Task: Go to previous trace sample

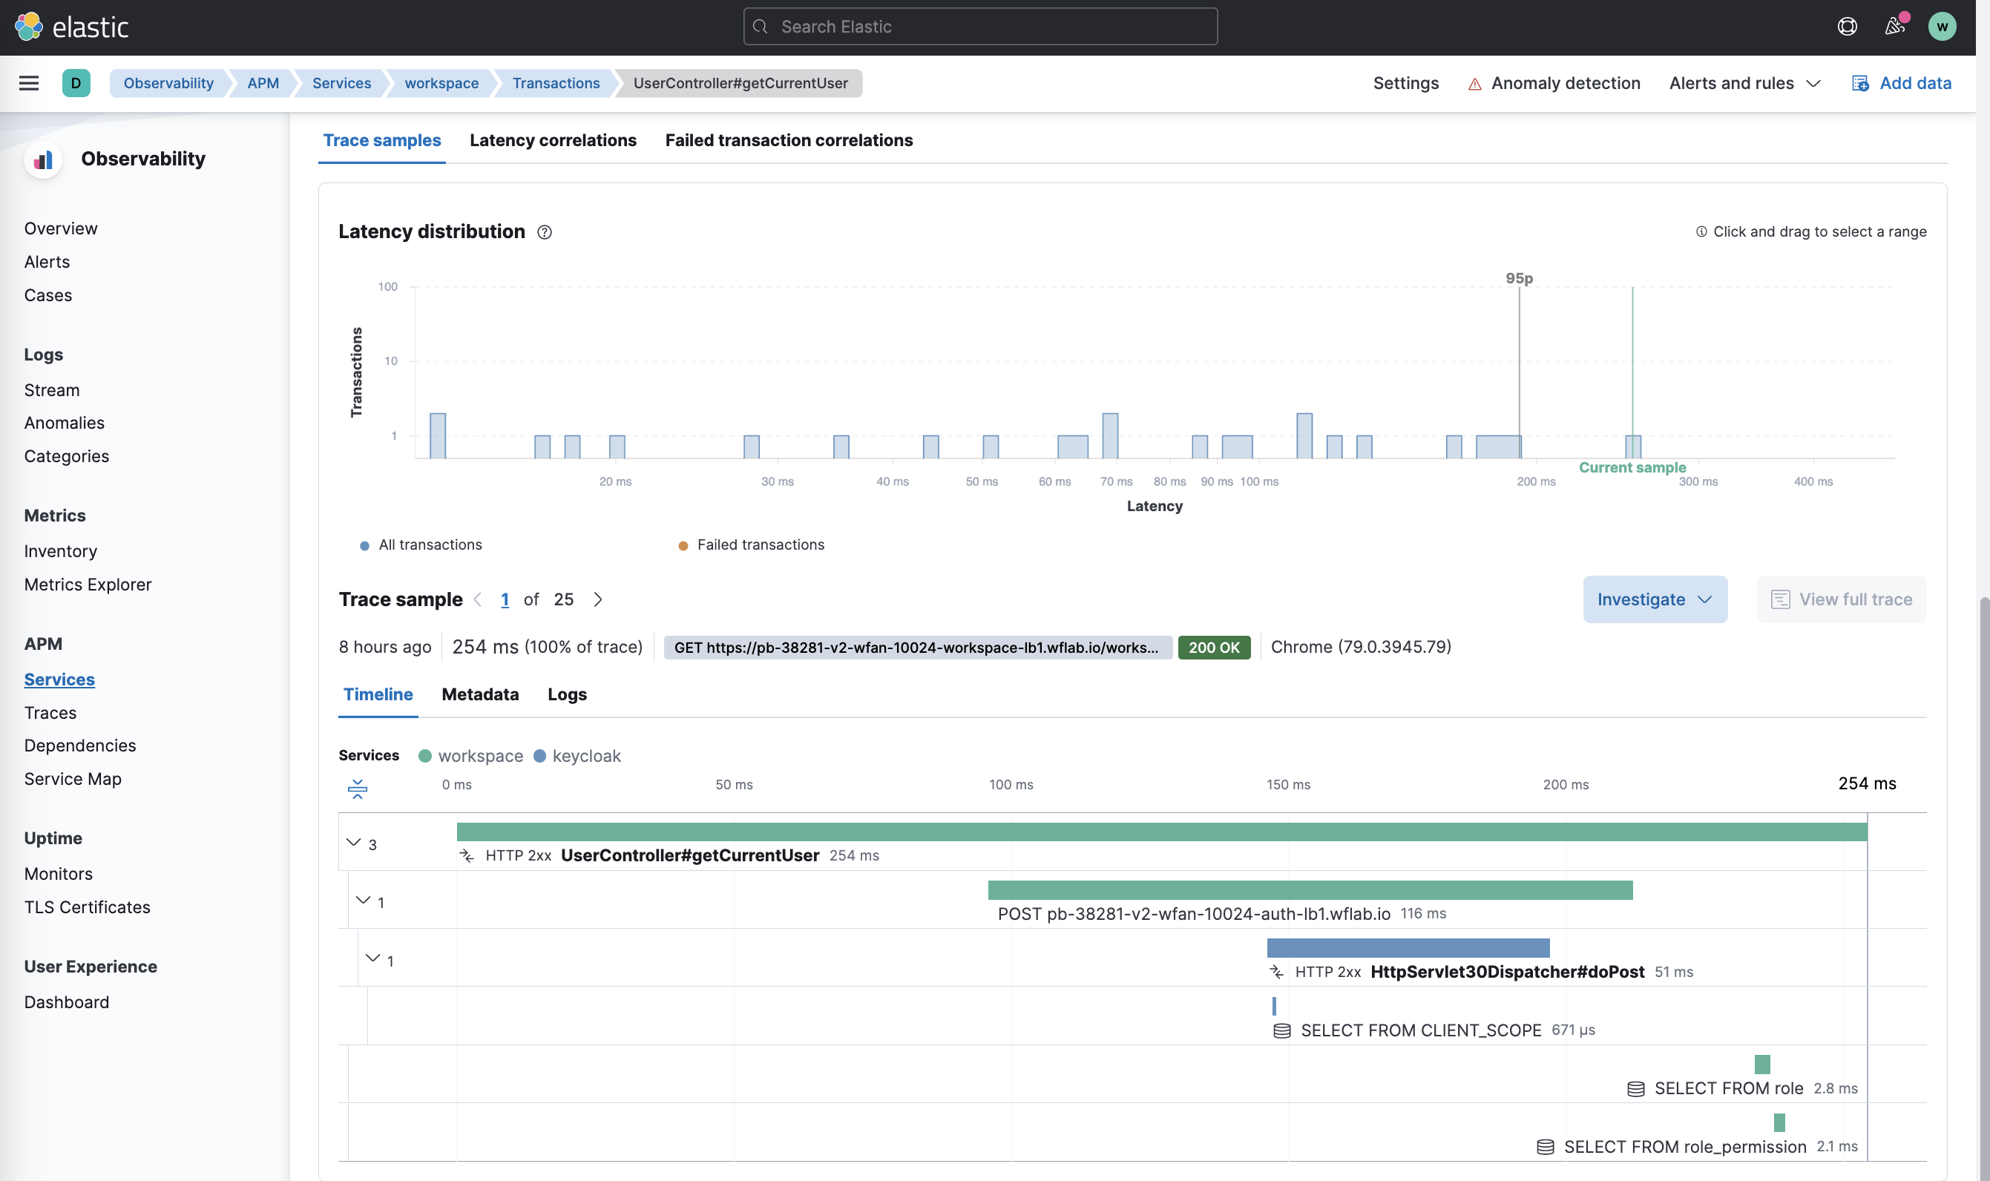Action: (478, 599)
